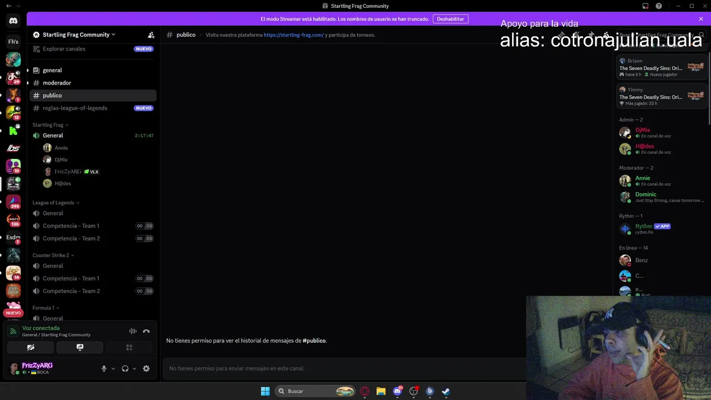Click the invite members icon
The width and height of the screenshot is (711, 400).
151,34
